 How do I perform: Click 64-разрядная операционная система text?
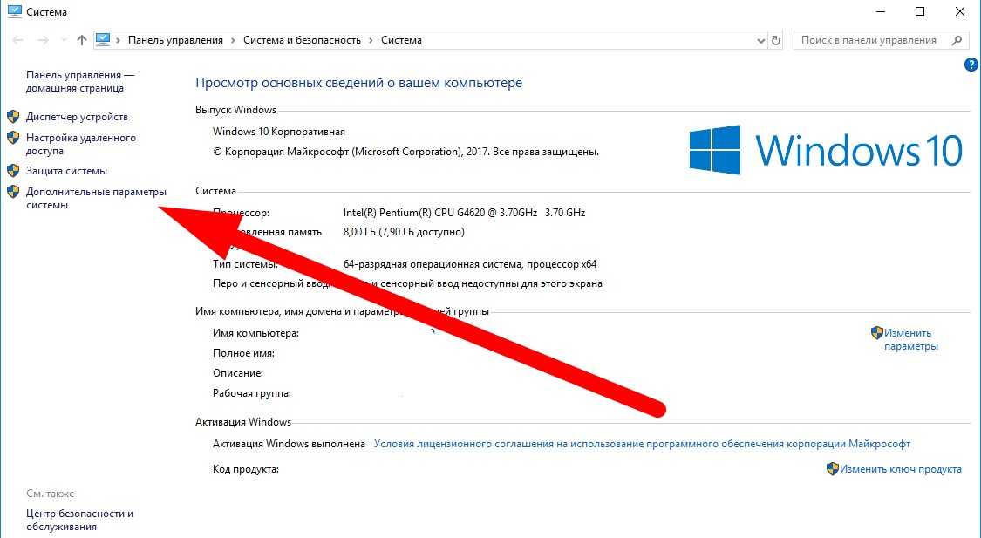[470, 264]
